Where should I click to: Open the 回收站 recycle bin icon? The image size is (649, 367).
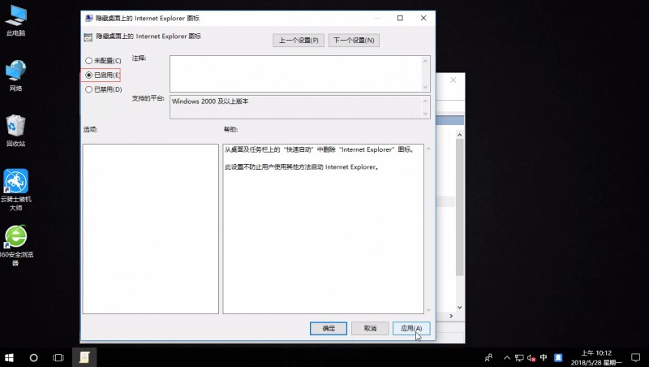click(x=15, y=131)
